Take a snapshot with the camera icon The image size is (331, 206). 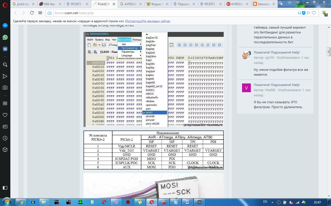pyautogui.click(x=5, y=88)
